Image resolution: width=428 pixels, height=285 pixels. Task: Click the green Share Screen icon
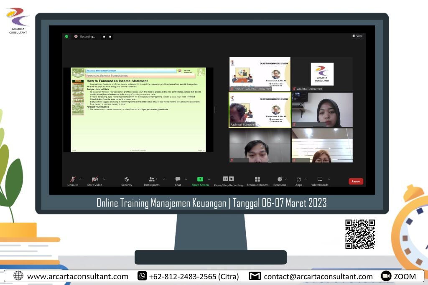click(200, 179)
